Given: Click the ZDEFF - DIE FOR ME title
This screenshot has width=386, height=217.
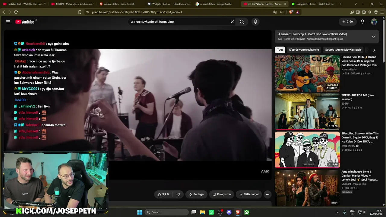Looking at the screenshot, I should click(358, 97).
